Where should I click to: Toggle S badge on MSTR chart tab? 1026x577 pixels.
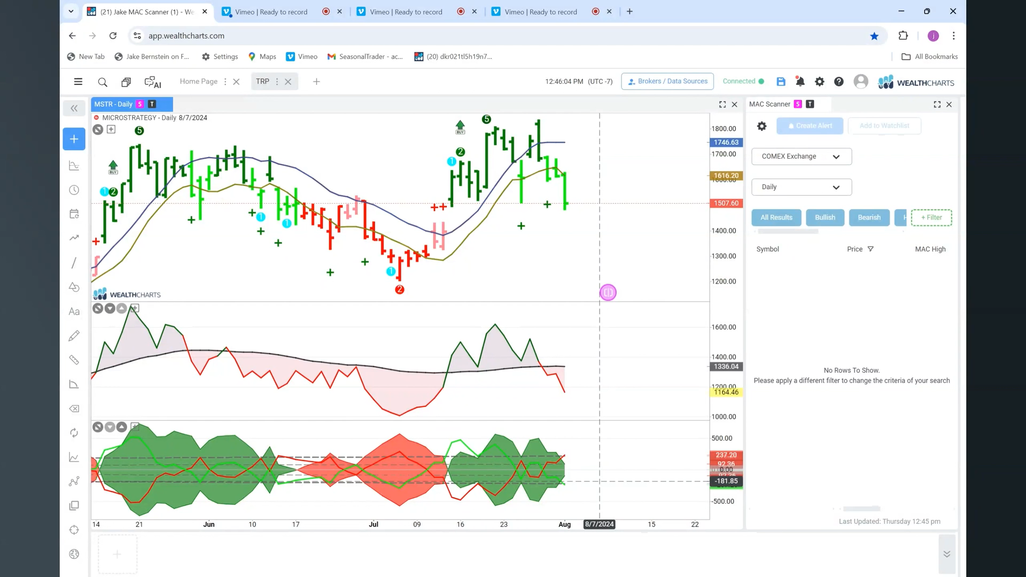(140, 104)
